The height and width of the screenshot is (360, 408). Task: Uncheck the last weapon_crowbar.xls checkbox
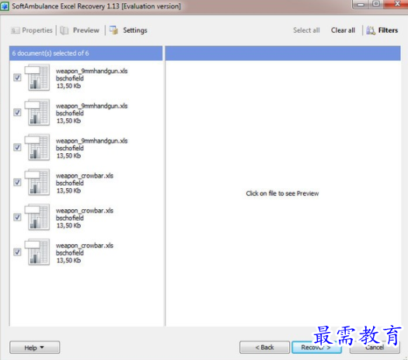coord(17,252)
